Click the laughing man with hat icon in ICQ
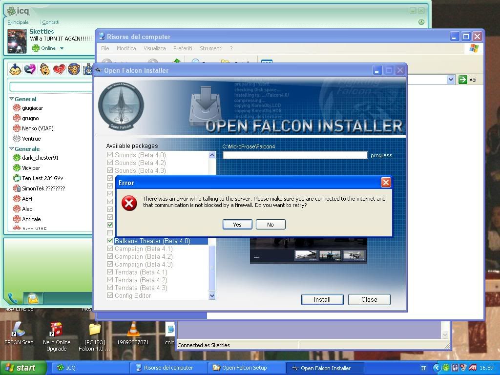The width and height of the screenshot is (500, 375). point(44,69)
